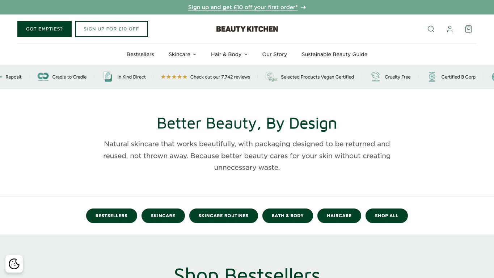Select the HAIRCARE pill button

339,216
